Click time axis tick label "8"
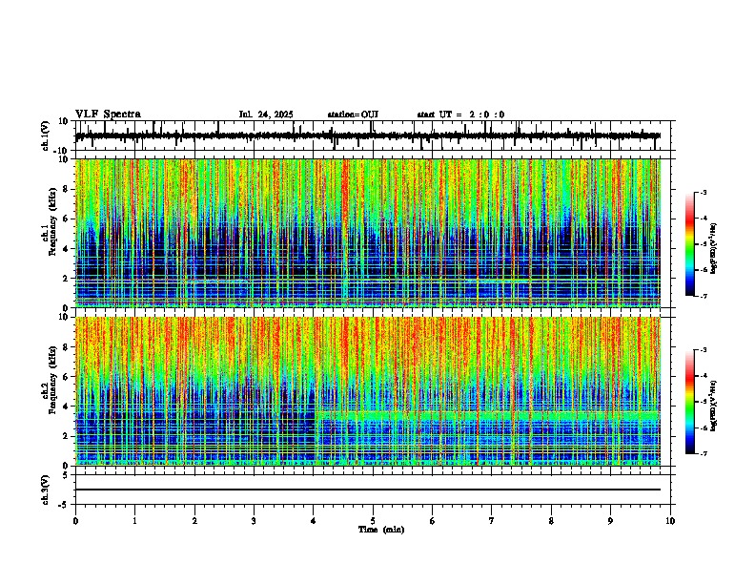Screen dimensions: 755x584 pos(551,521)
